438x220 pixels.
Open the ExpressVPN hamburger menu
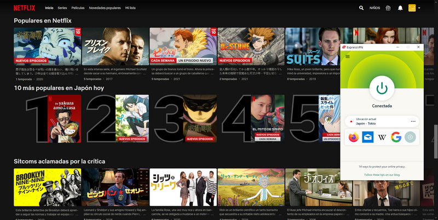(348, 57)
